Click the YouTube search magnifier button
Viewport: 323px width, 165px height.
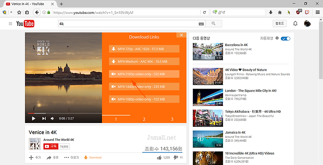(214, 24)
